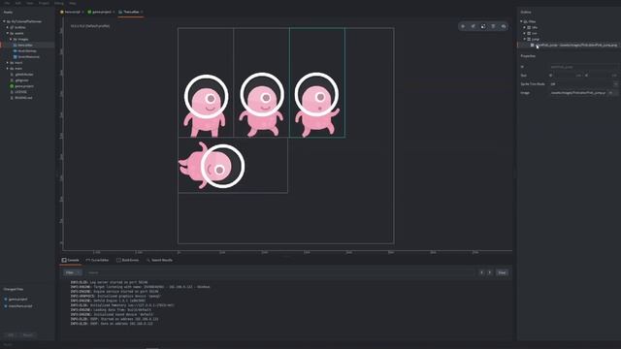The width and height of the screenshot is (621, 349).
Task: Select the highlighted Scale tool in scene toolbar
Action: (483, 26)
